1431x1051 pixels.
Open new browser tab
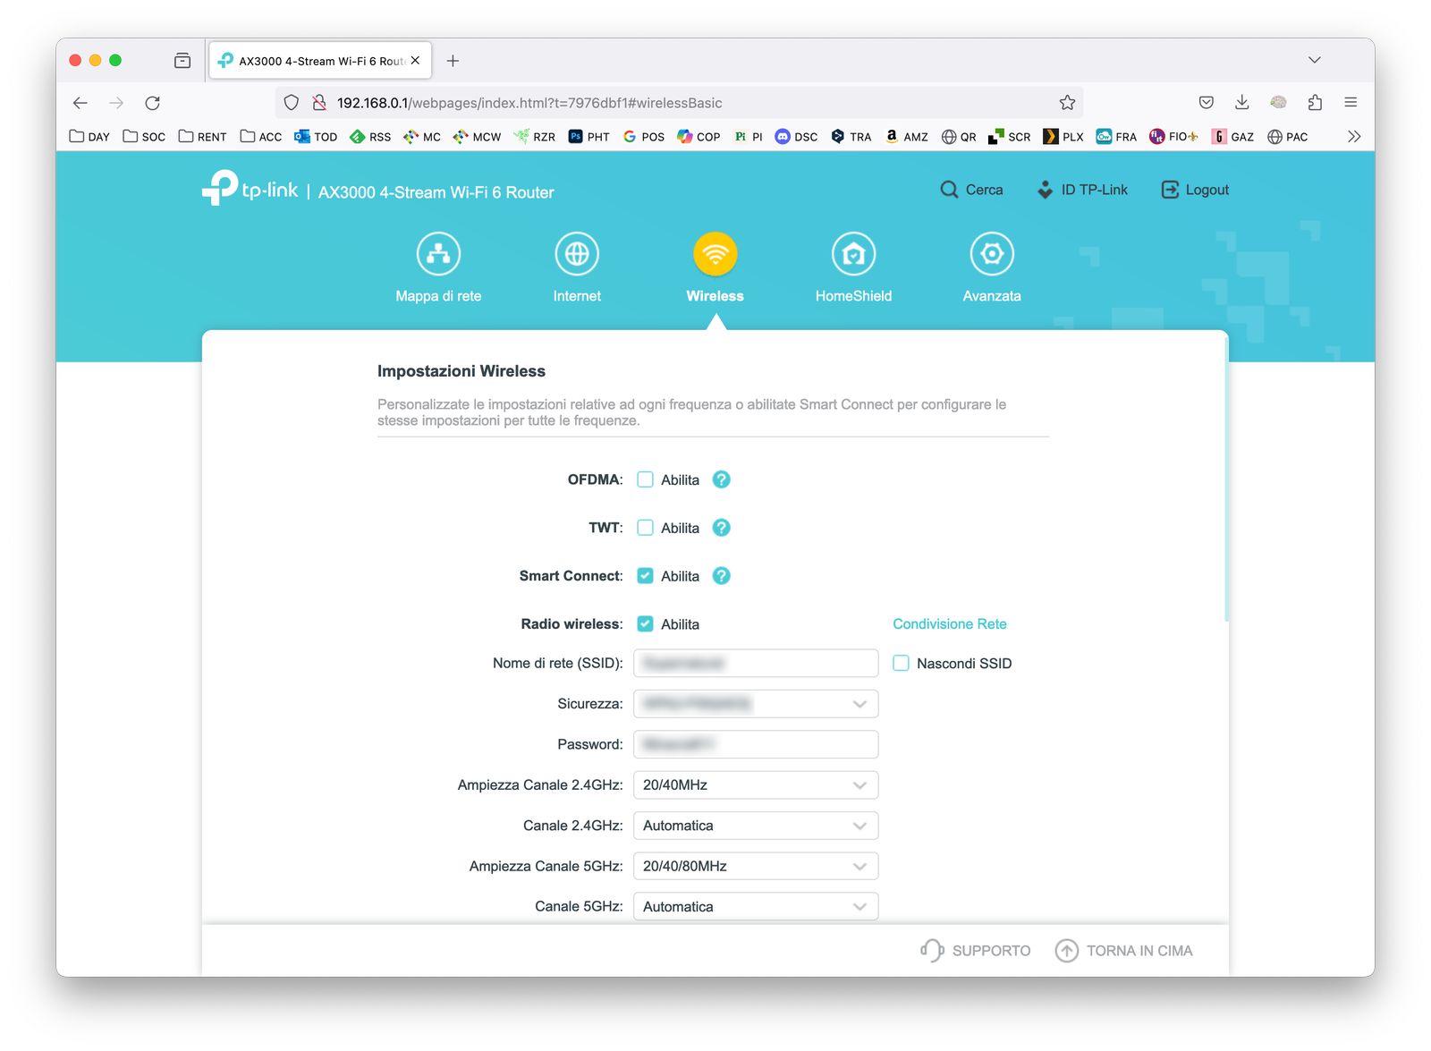(453, 61)
